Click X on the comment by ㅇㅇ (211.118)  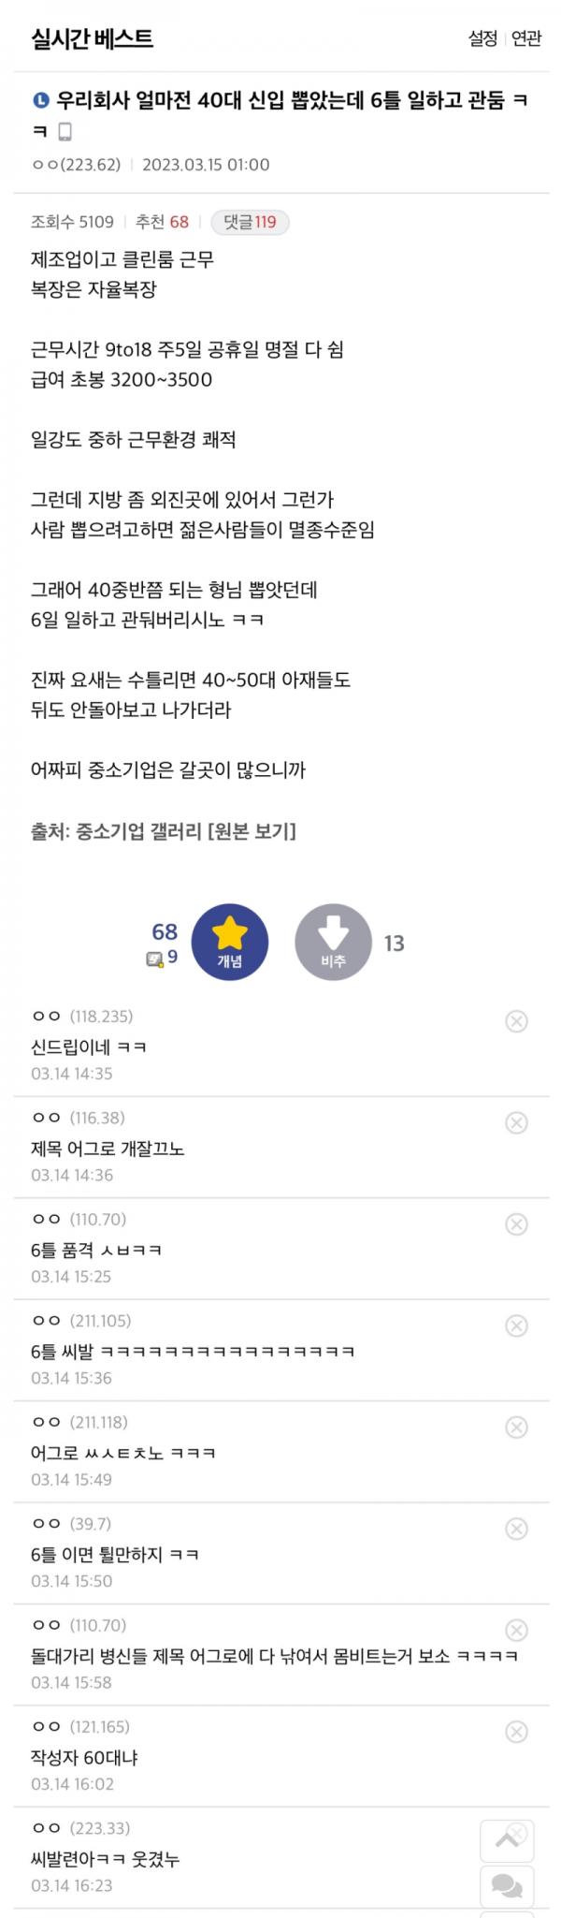click(516, 1428)
